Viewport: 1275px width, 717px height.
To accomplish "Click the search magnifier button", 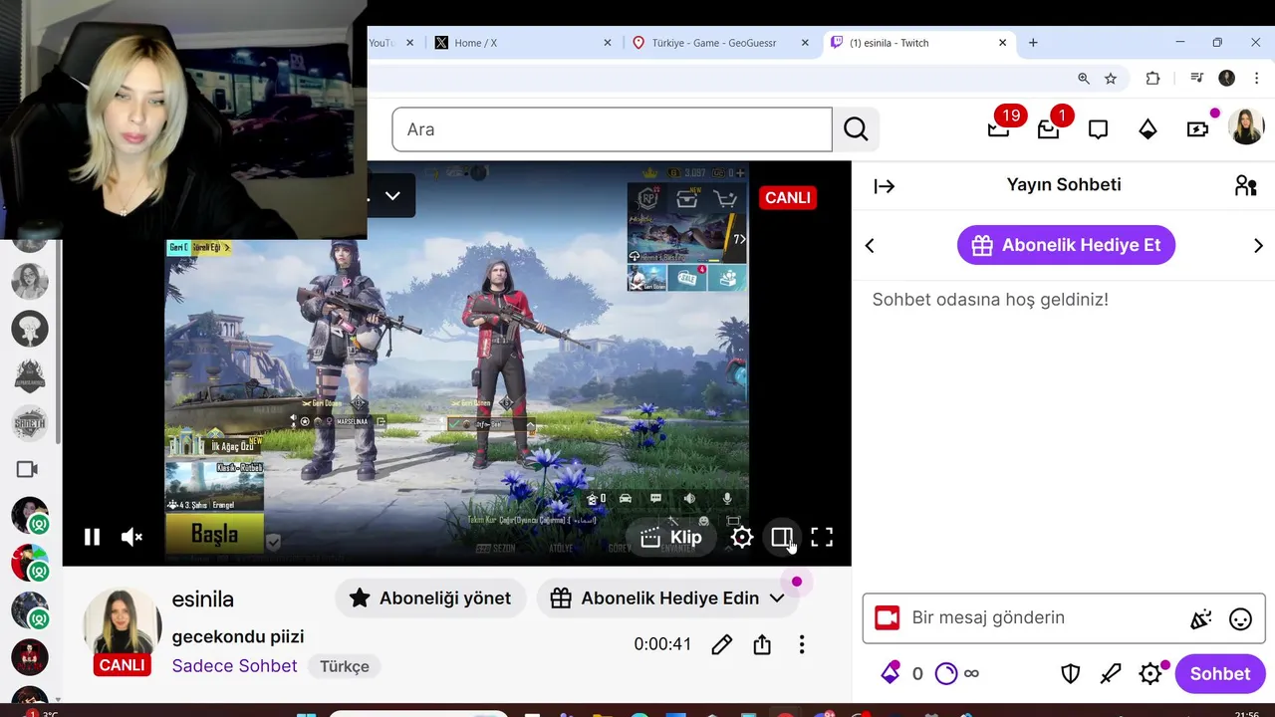I will (856, 129).
